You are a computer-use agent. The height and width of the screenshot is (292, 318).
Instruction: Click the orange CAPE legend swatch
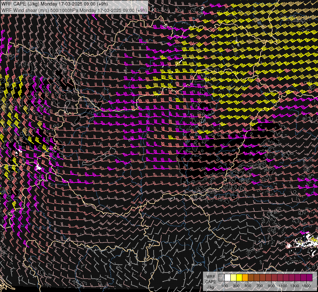(245, 277)
